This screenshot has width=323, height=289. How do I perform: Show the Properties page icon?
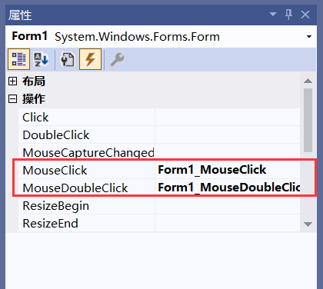[x=68, y=59]
